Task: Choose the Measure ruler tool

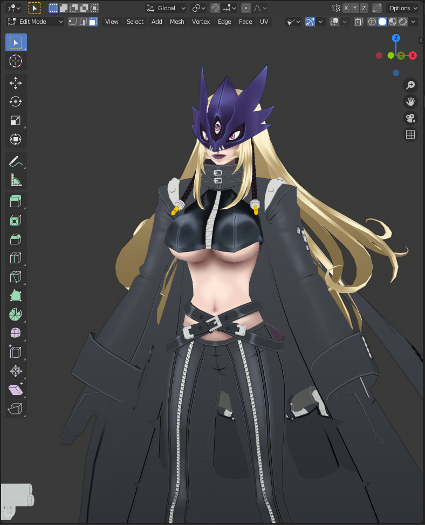Action: [x=16, y=180]
